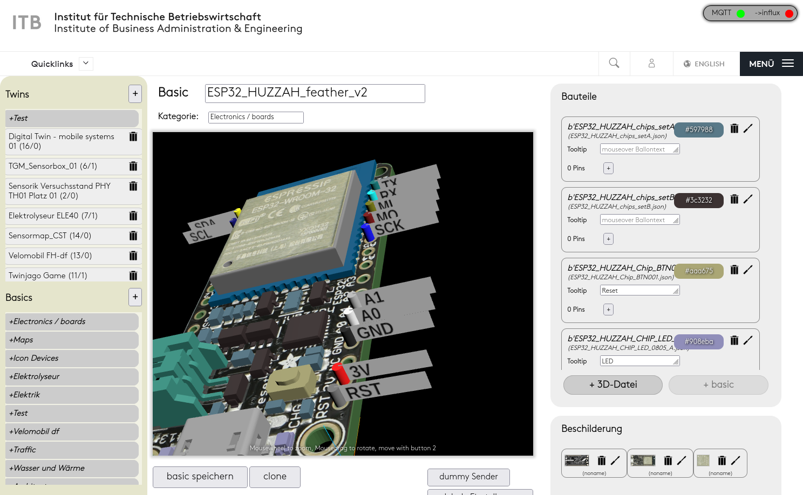Edit the ESP32_HUZZAH_CHIP_LED component with pencil
The image size is (803, 495).
click(748, 341)
